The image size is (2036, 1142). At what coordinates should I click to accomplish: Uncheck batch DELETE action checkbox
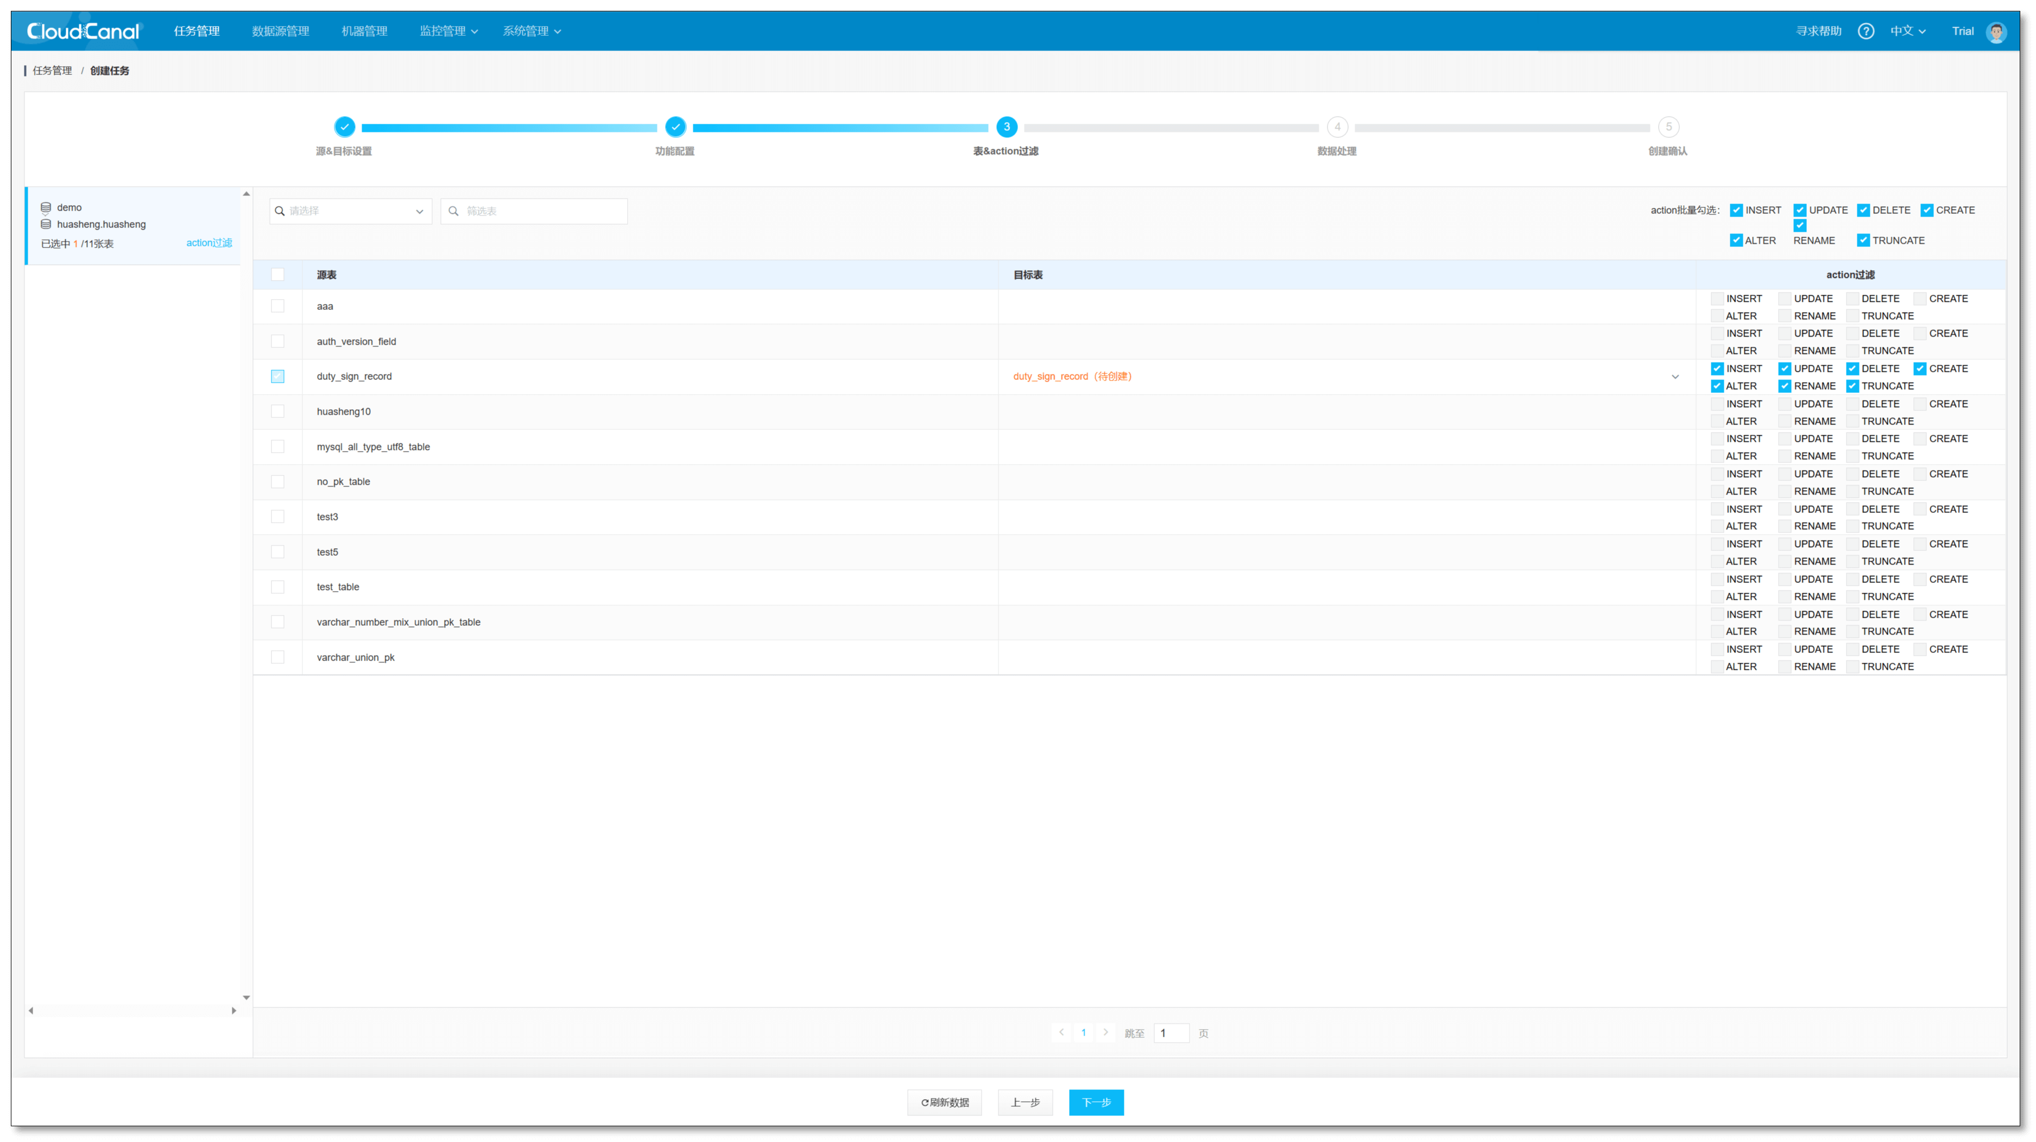pyautogui.click(x=1863, y=210)
